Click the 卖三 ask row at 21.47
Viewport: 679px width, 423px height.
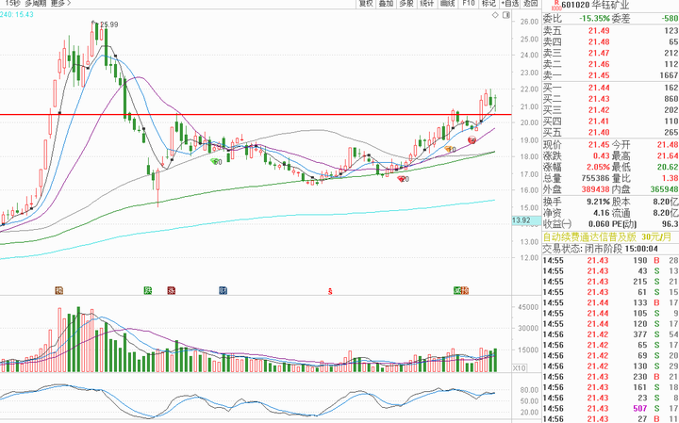[x=610, y=53]
